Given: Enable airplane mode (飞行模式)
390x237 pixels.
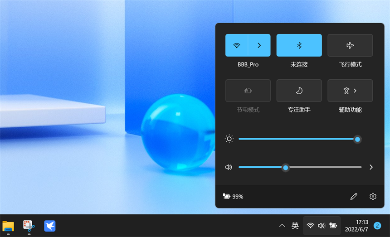Looking at the screenshot, I should [350, 45].
